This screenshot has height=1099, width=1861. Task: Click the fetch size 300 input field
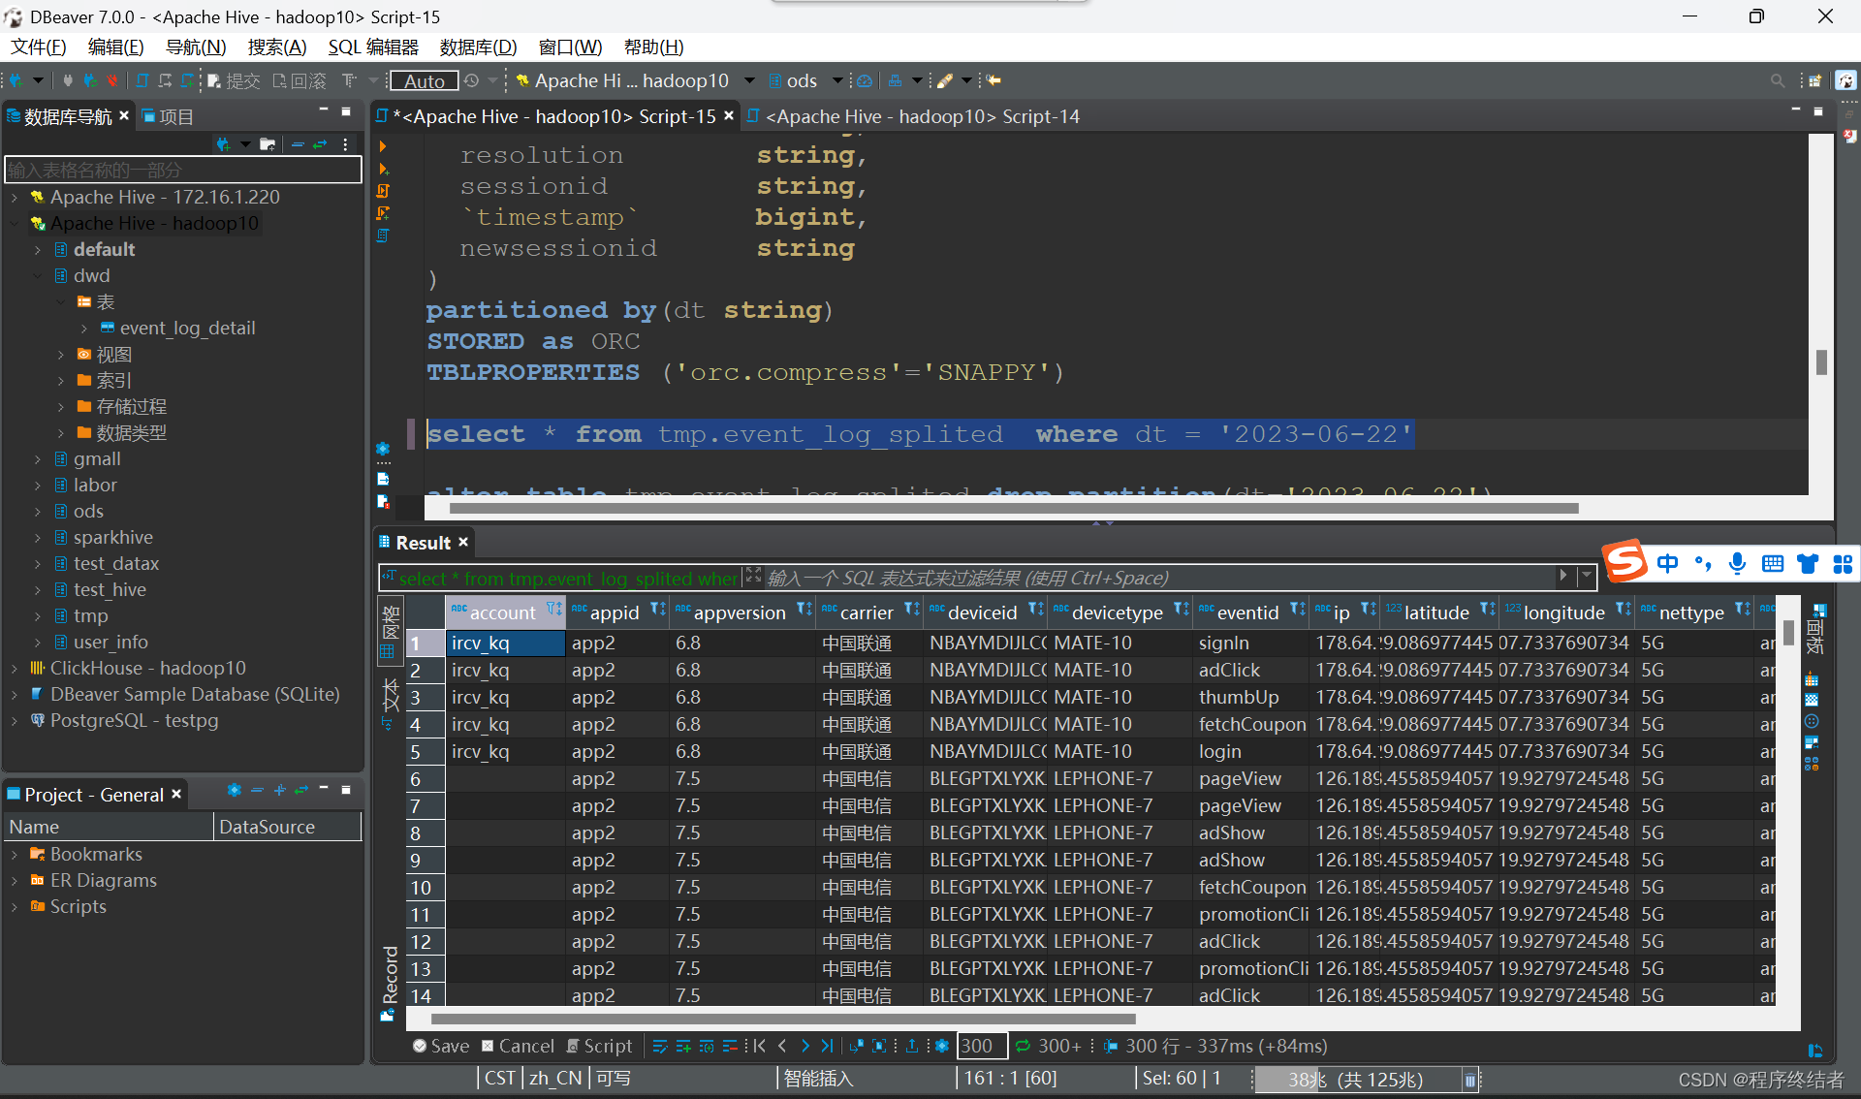tap(982, 1047)
